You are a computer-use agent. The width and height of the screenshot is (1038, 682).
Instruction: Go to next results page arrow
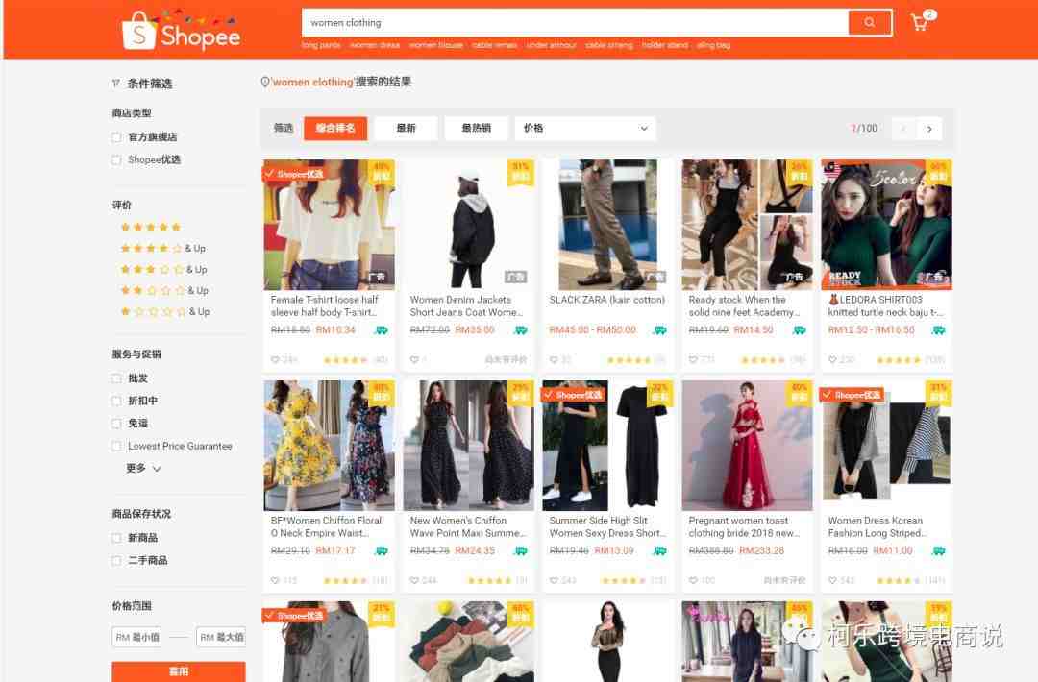tap(929, 129)
